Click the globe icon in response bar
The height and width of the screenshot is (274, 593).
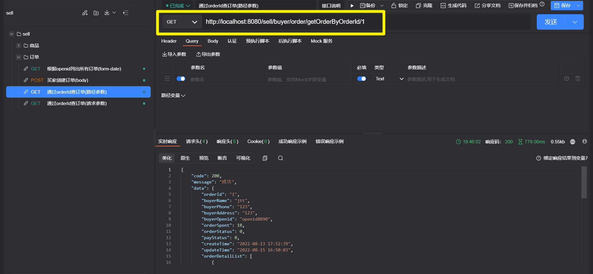573,142
